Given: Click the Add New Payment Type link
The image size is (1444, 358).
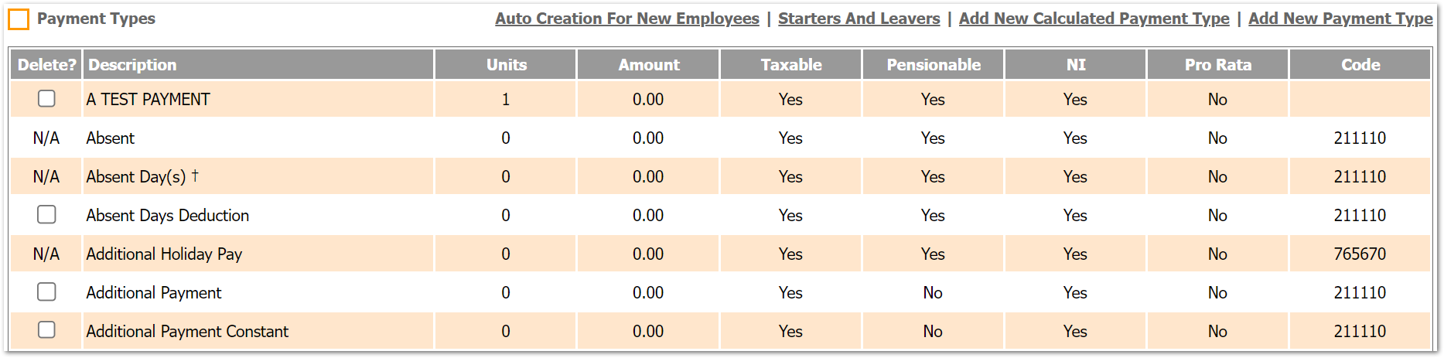Looking at the screenshot, I should click(x=1340, y=19).
